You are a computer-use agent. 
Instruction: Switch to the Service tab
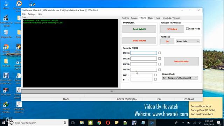pos(134,18)
